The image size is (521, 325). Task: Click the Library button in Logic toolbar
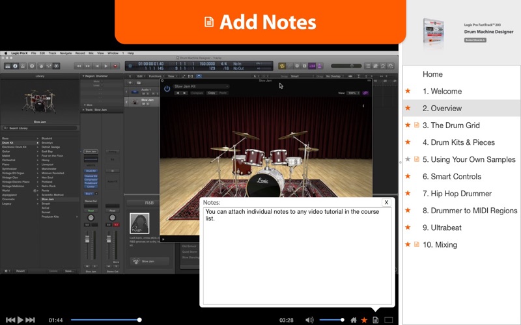(x=7, y=66)
